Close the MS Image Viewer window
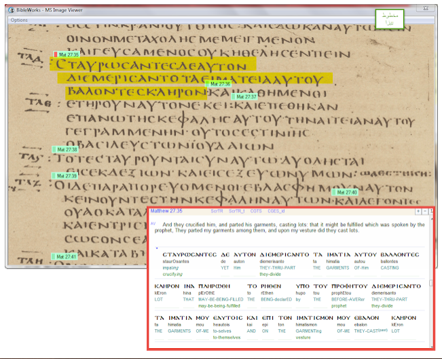442x359 pixels. pos(426,8)
